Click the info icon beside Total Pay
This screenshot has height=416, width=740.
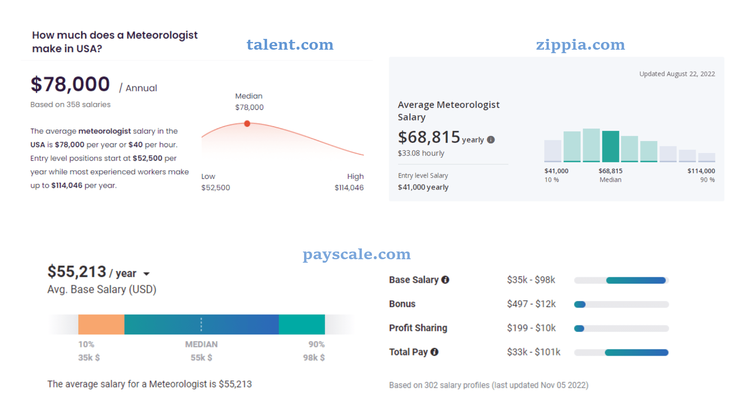[x=434, y=352]
